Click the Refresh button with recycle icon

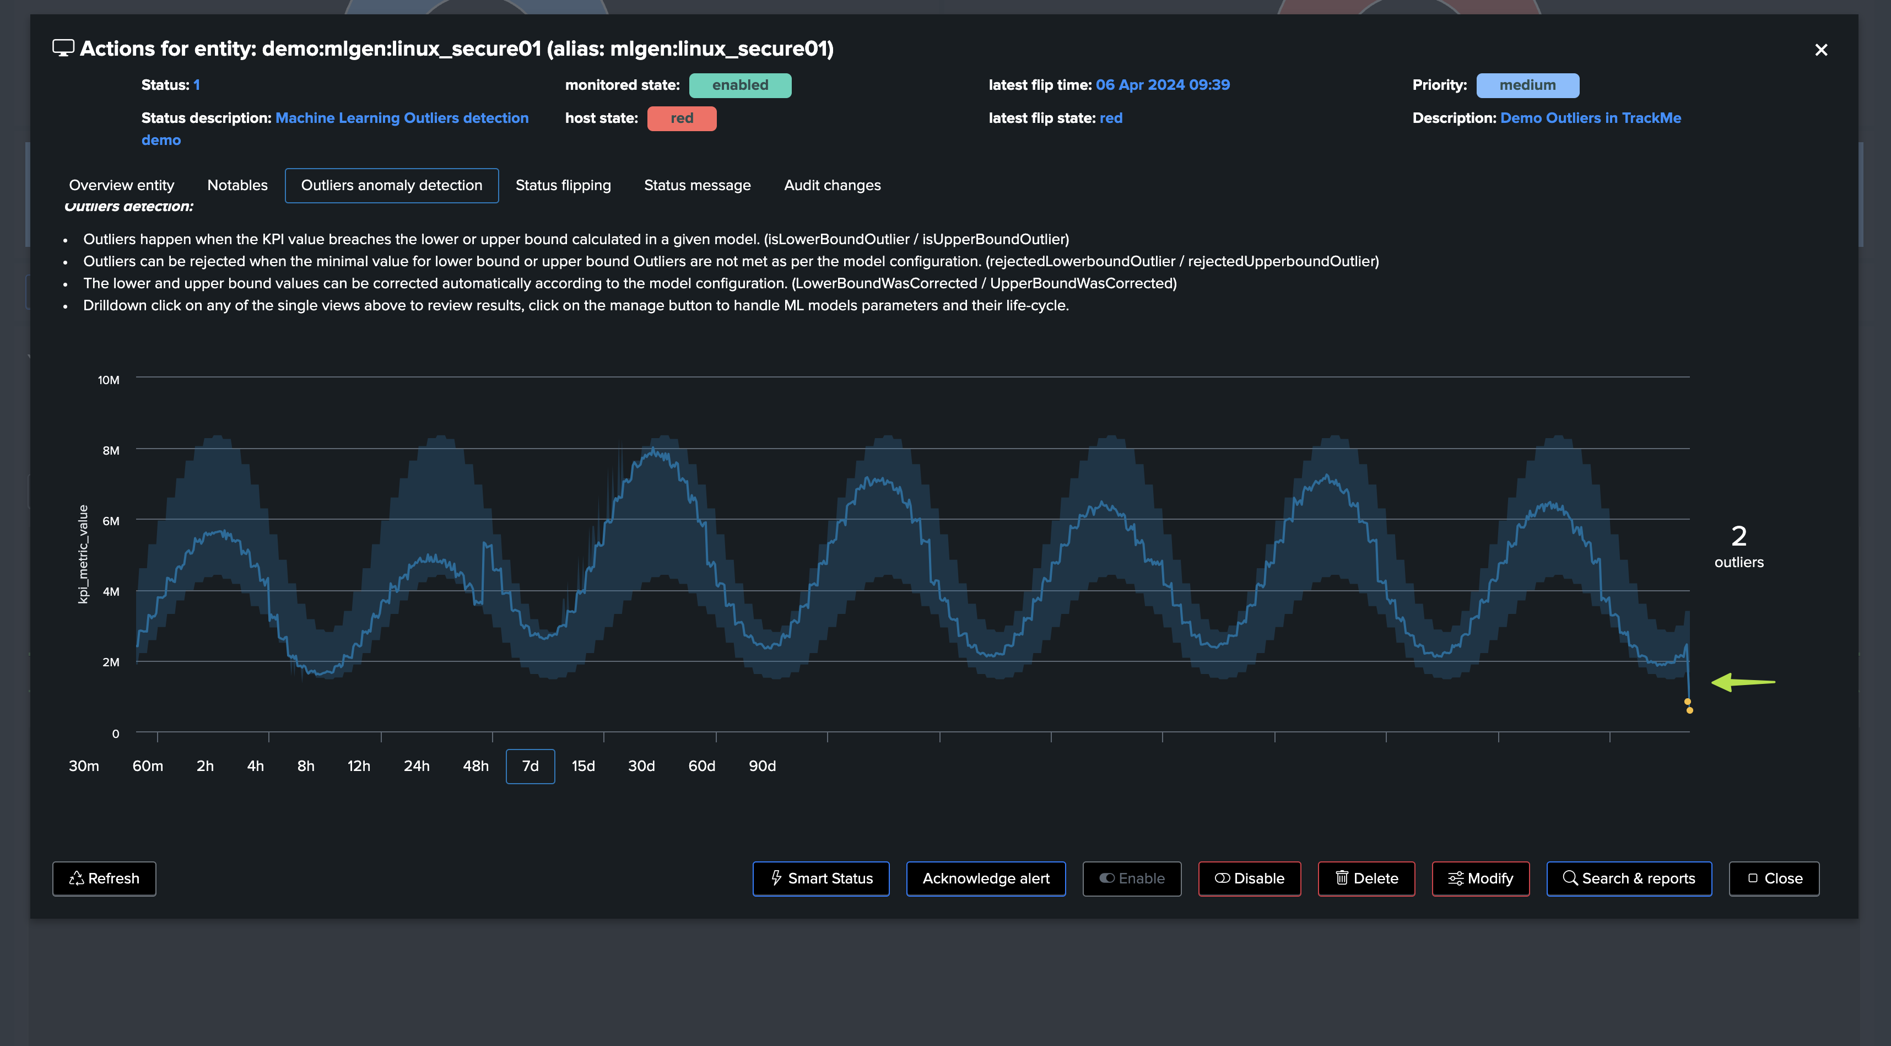click(104, 878)
